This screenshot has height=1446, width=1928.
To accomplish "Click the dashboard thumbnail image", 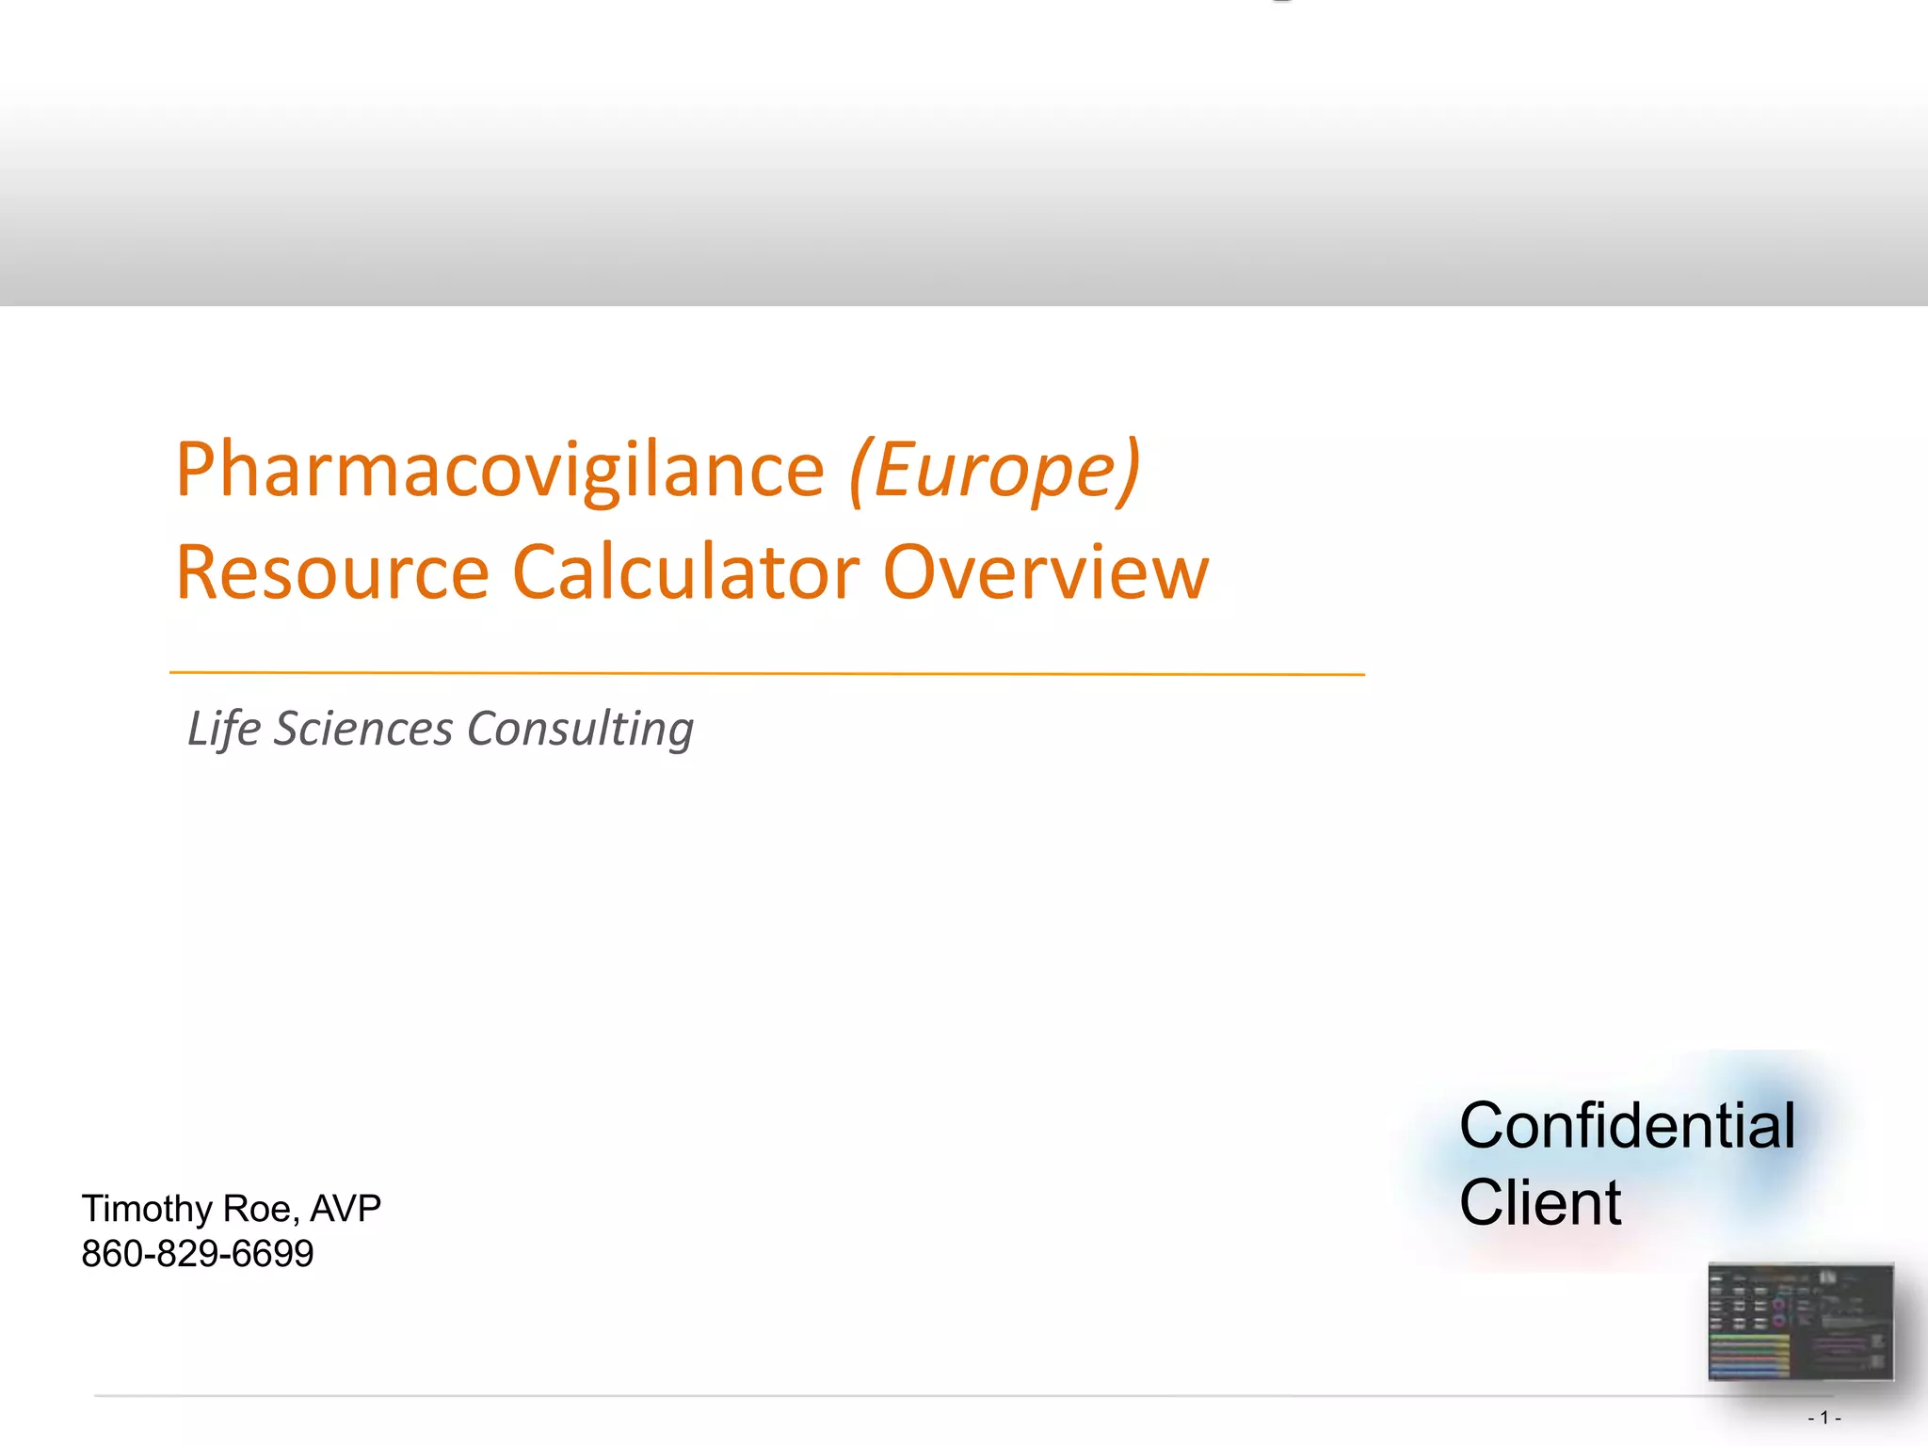I will 1800,1322.
